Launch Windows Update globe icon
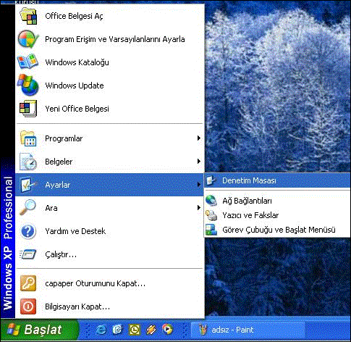The height and width of the screenshot is (342, 351). point(28,85)
